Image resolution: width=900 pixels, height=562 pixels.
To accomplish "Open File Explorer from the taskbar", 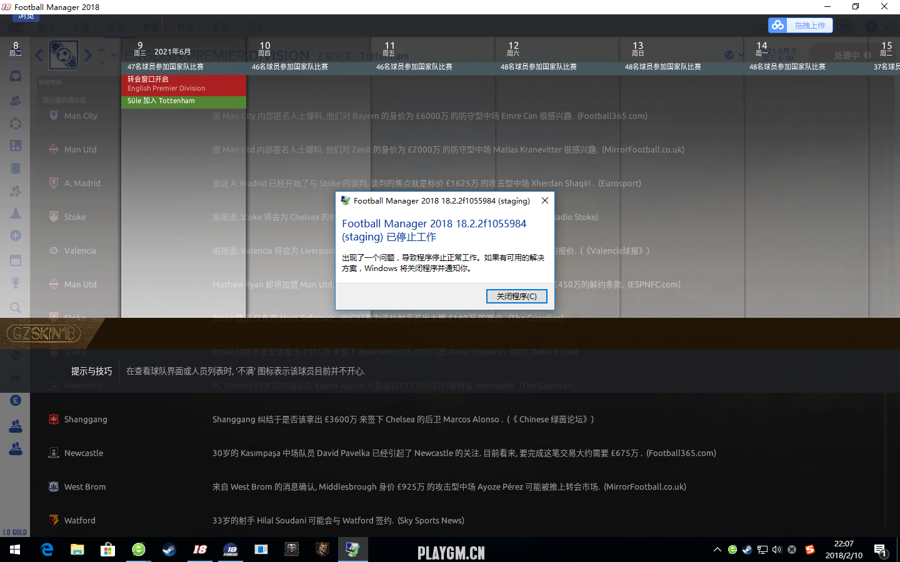I will (x=77, y=550).
